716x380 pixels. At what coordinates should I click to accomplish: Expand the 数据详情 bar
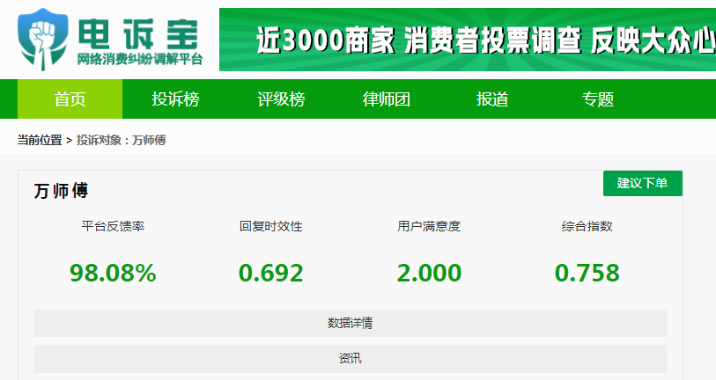click(351, 324)
